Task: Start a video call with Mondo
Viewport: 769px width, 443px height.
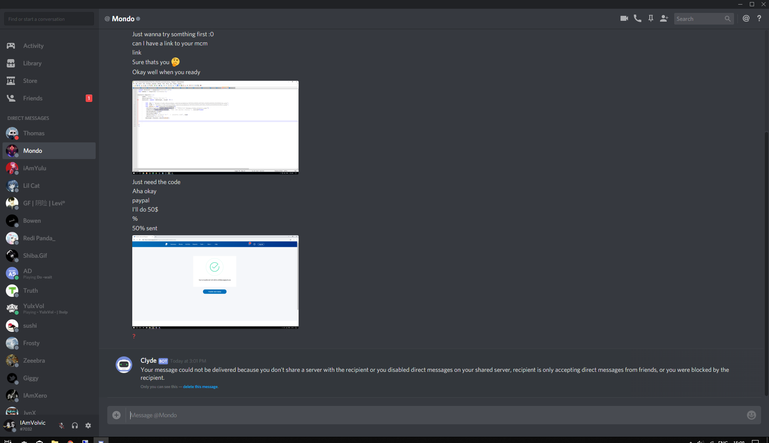Action: [624, 18]
